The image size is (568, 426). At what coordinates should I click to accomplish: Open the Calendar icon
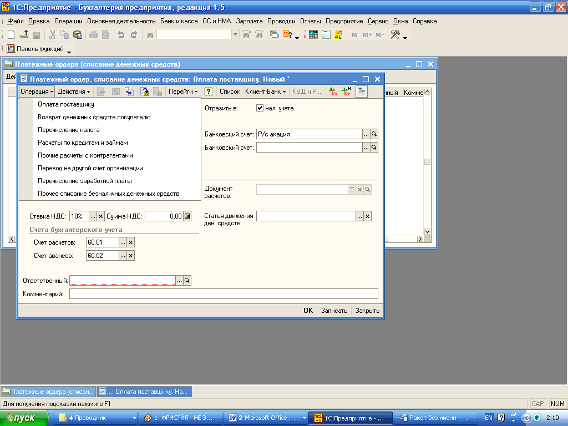(326, 35)
